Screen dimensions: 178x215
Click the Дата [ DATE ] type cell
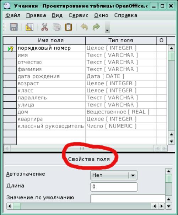pos(121,77)
